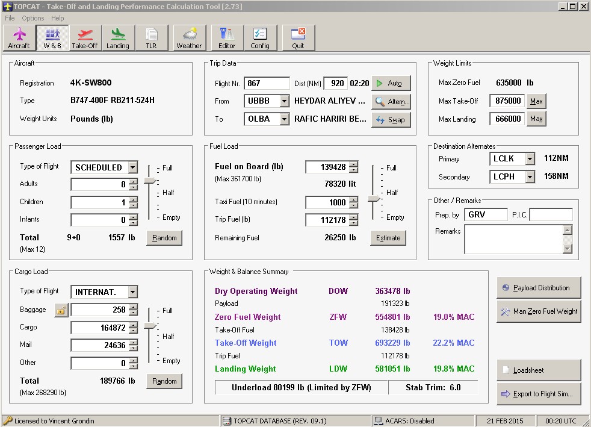Open the Loadsheet

click(x=539, y=370)
